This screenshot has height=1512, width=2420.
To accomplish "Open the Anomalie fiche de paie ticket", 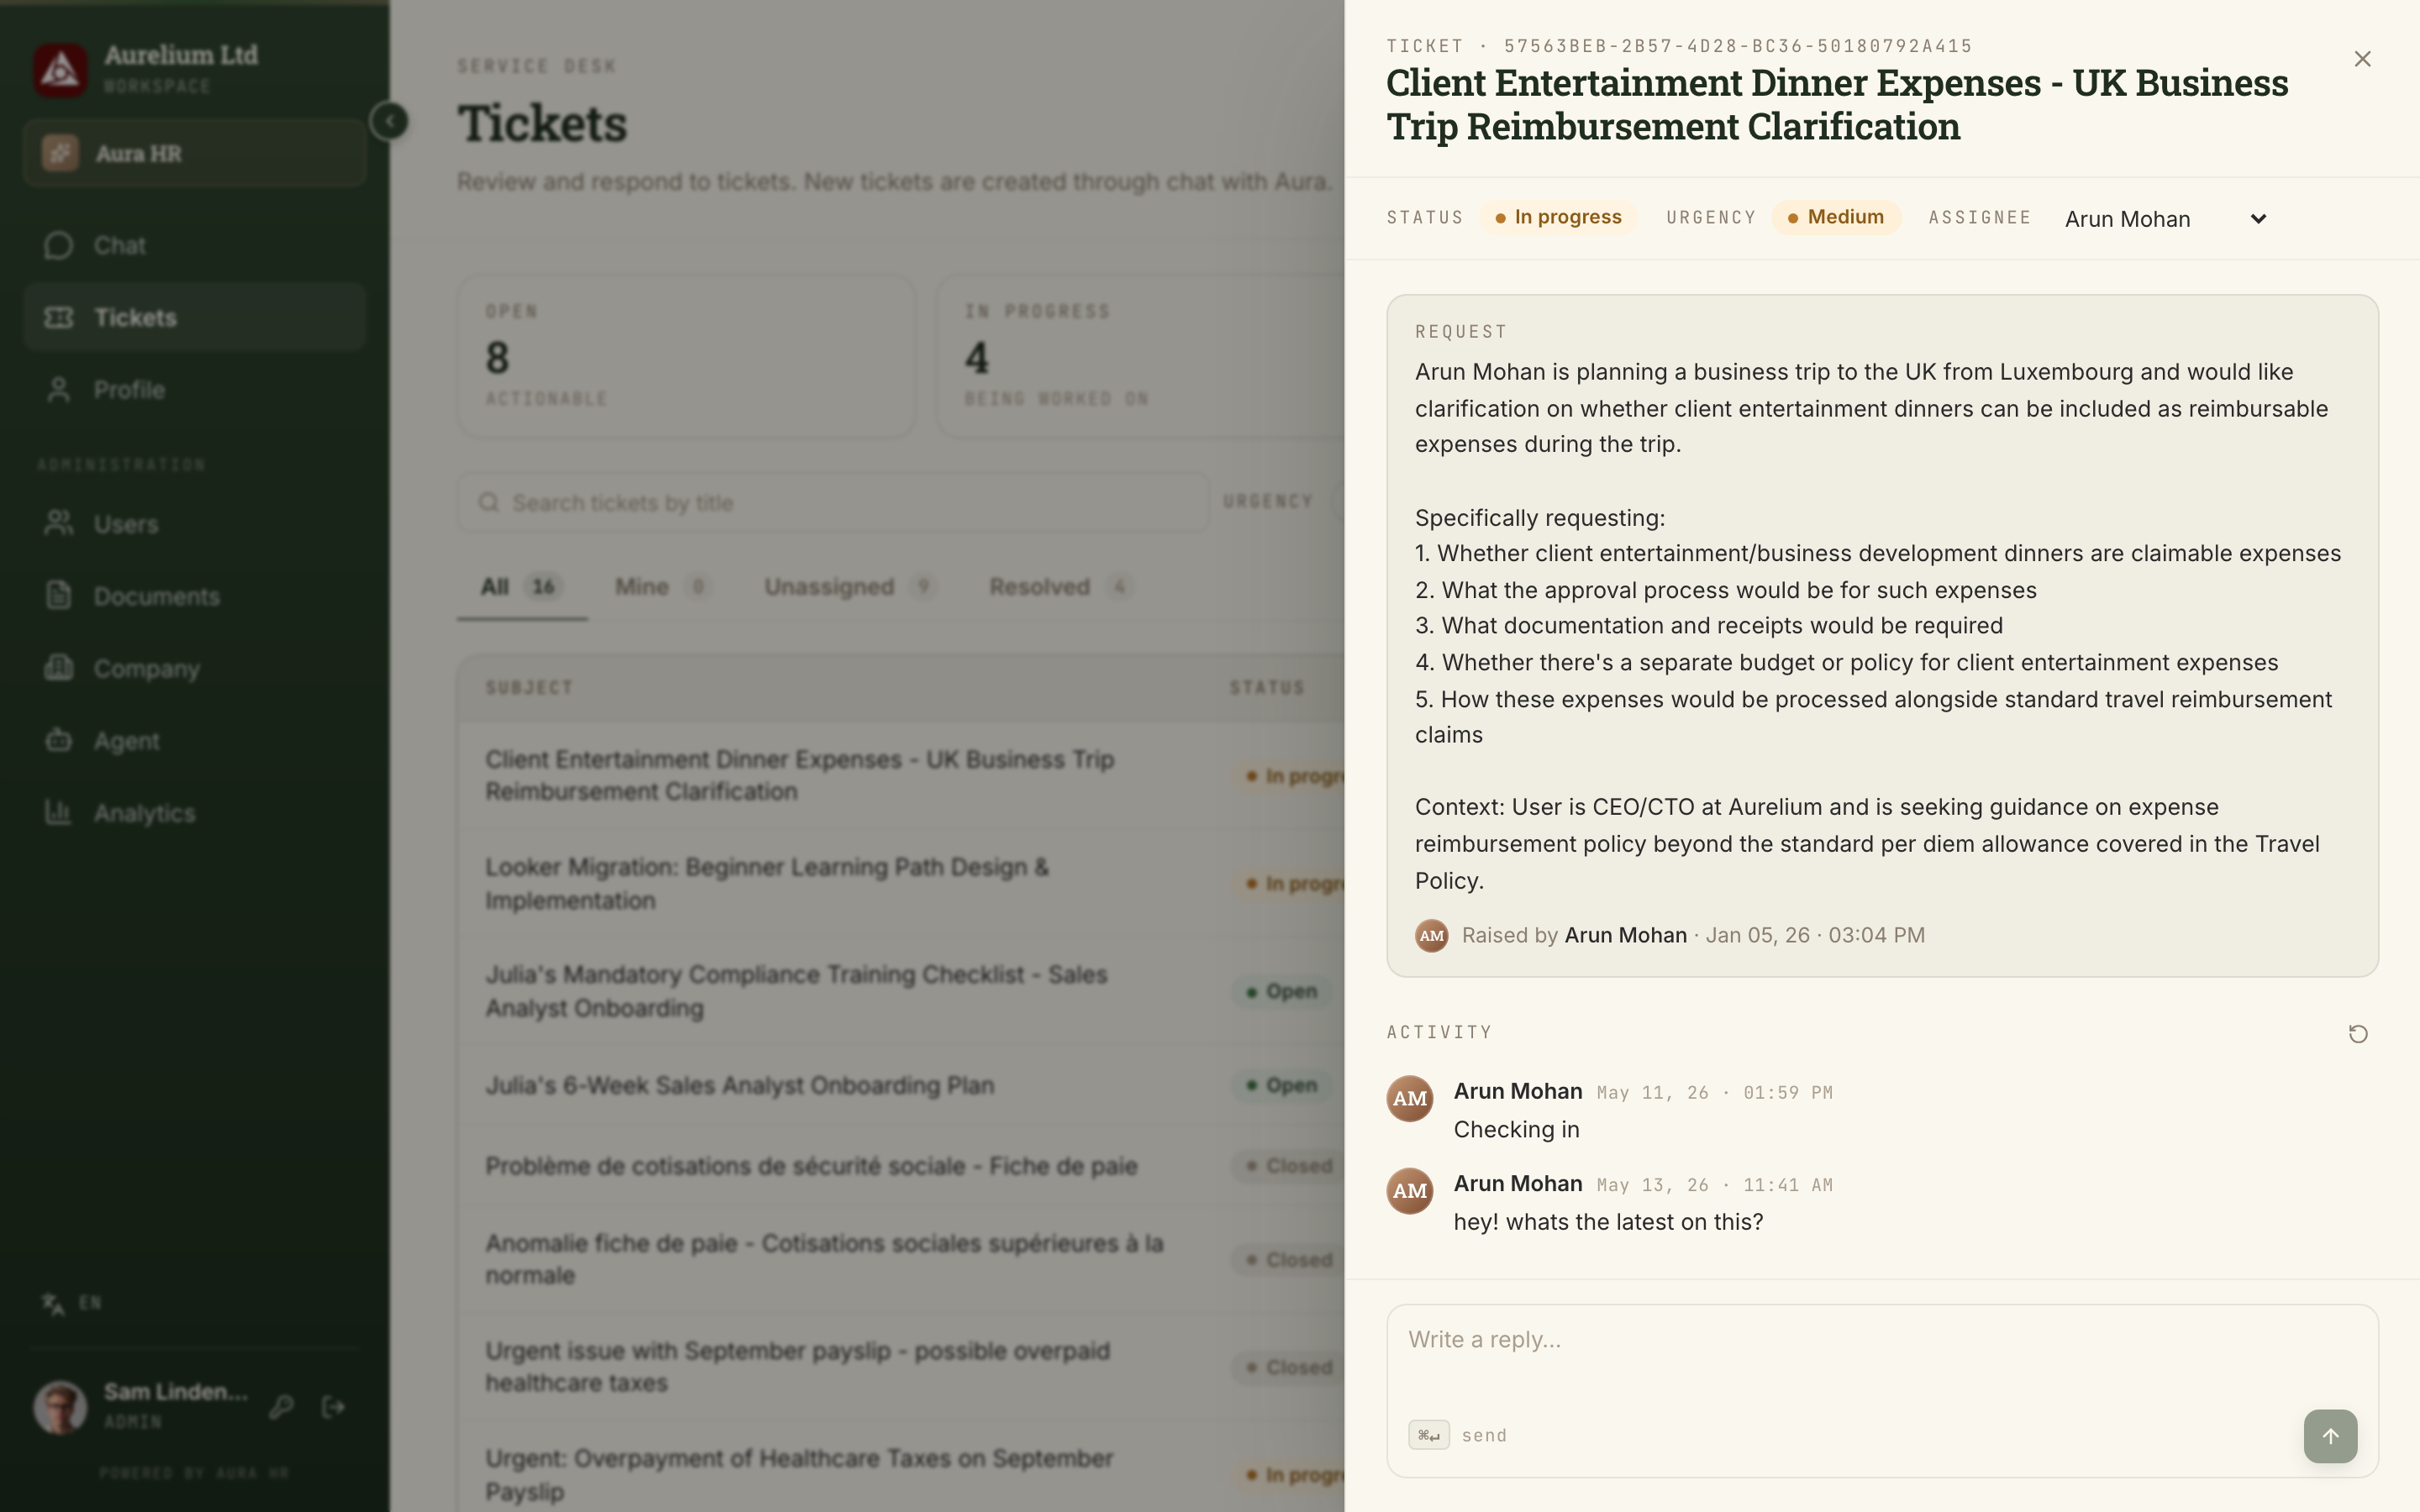I will point(824,1259).
